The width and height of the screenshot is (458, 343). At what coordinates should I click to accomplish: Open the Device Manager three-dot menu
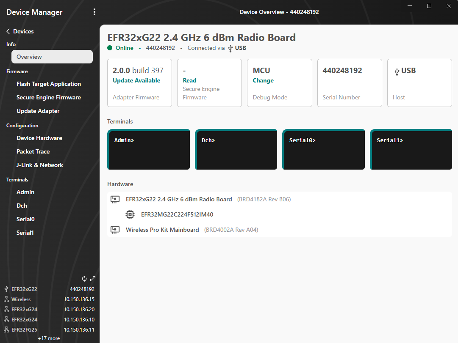pyautogui.click(x=94, y=12)
